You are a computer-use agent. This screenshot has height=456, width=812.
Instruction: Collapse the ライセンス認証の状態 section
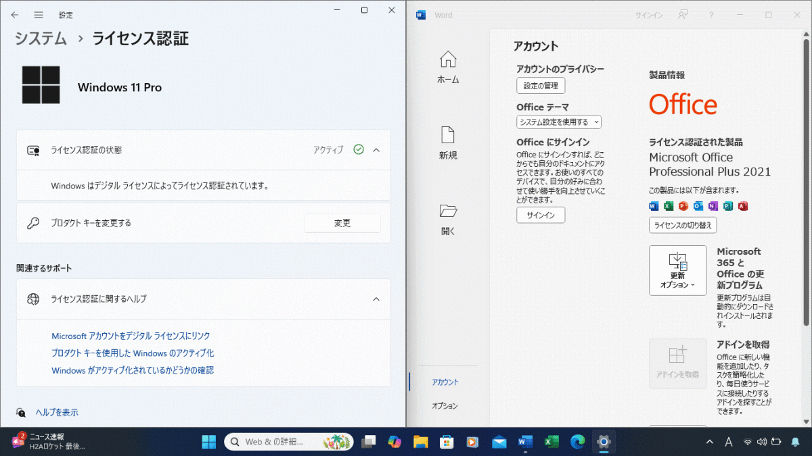point(377,150)
